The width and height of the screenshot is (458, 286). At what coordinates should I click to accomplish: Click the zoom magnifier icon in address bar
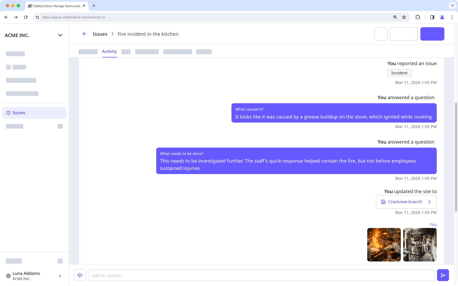pyautogui.click(x=395, y=17)
